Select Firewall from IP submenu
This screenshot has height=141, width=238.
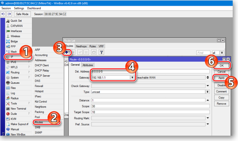point(48,86)
